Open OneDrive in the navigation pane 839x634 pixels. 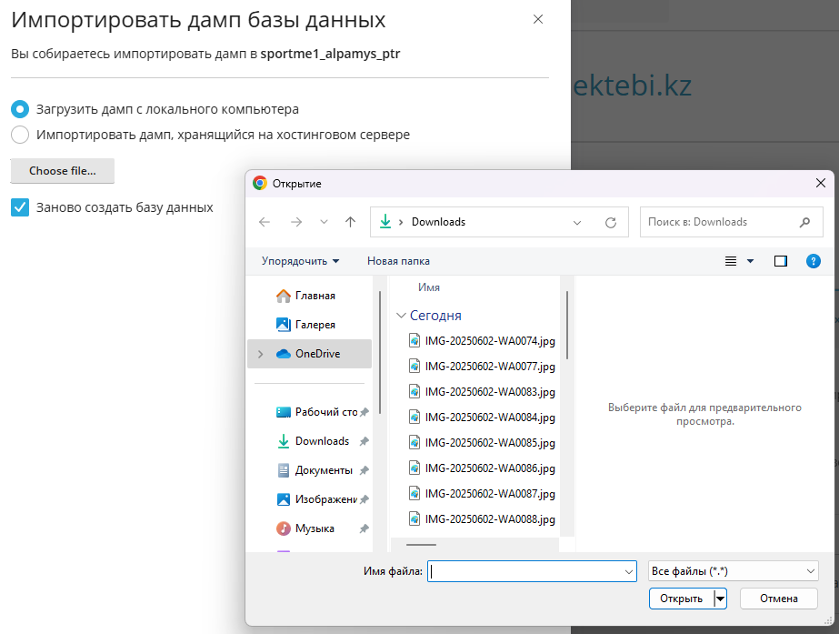coord(317,354)
